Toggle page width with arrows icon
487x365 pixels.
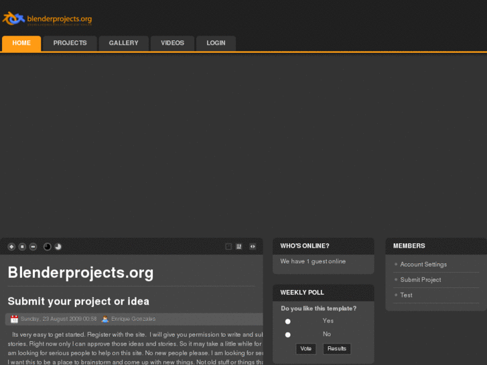(253, 246)
